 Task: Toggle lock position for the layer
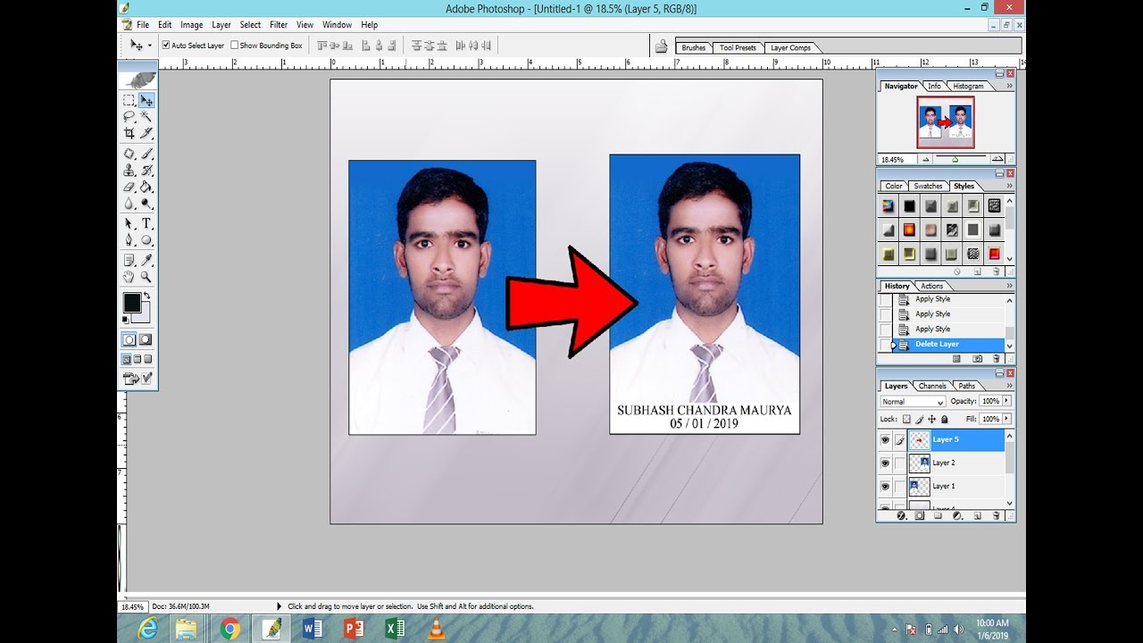931,419
